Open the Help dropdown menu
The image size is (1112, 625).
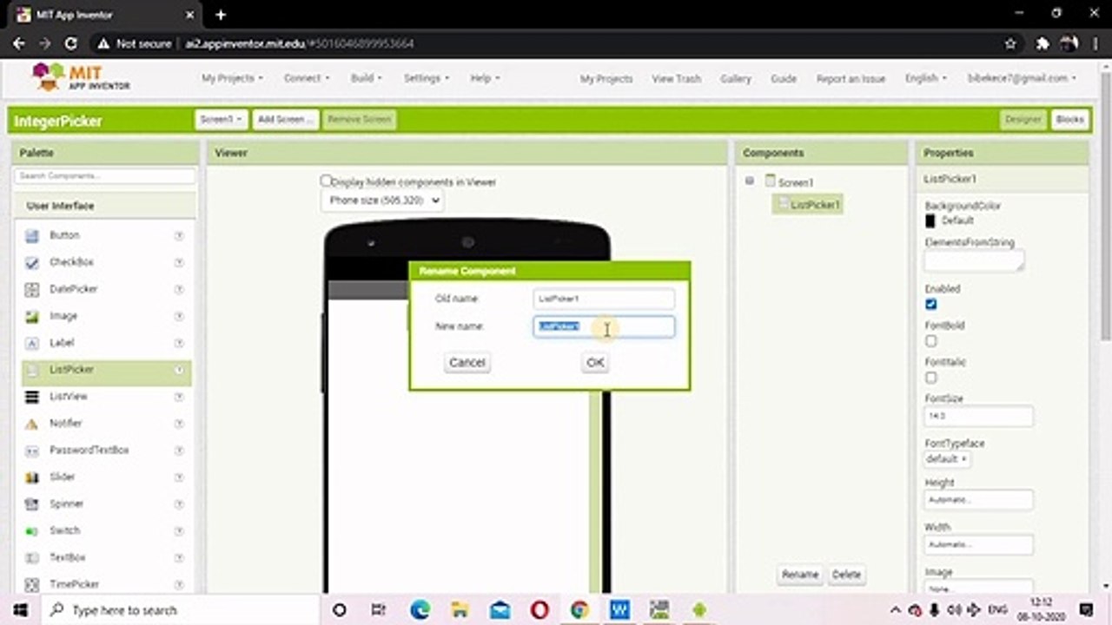coord(485,78)
